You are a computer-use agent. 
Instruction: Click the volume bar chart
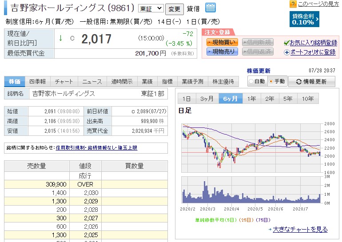(x=252, y=190)
